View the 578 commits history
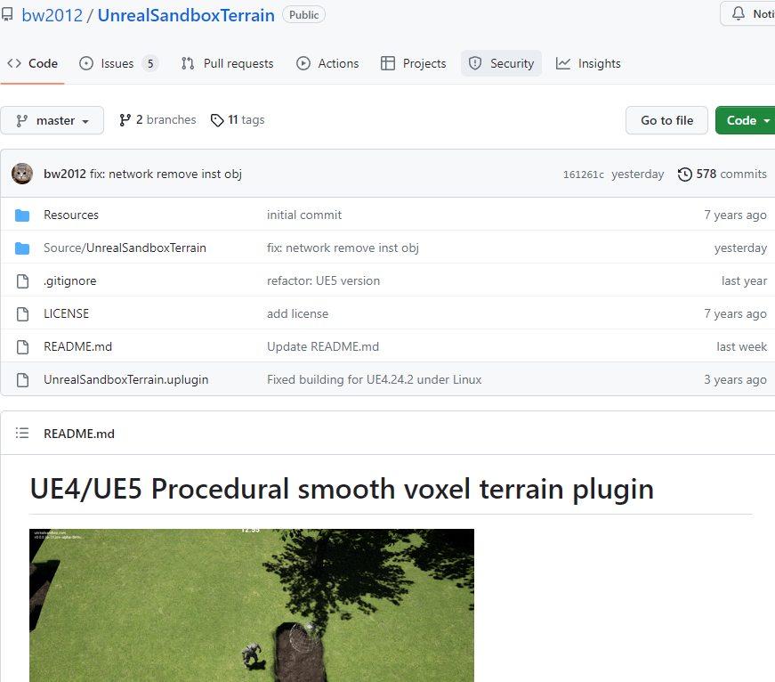This screenshot has height=682, width=775. (723, 175)
